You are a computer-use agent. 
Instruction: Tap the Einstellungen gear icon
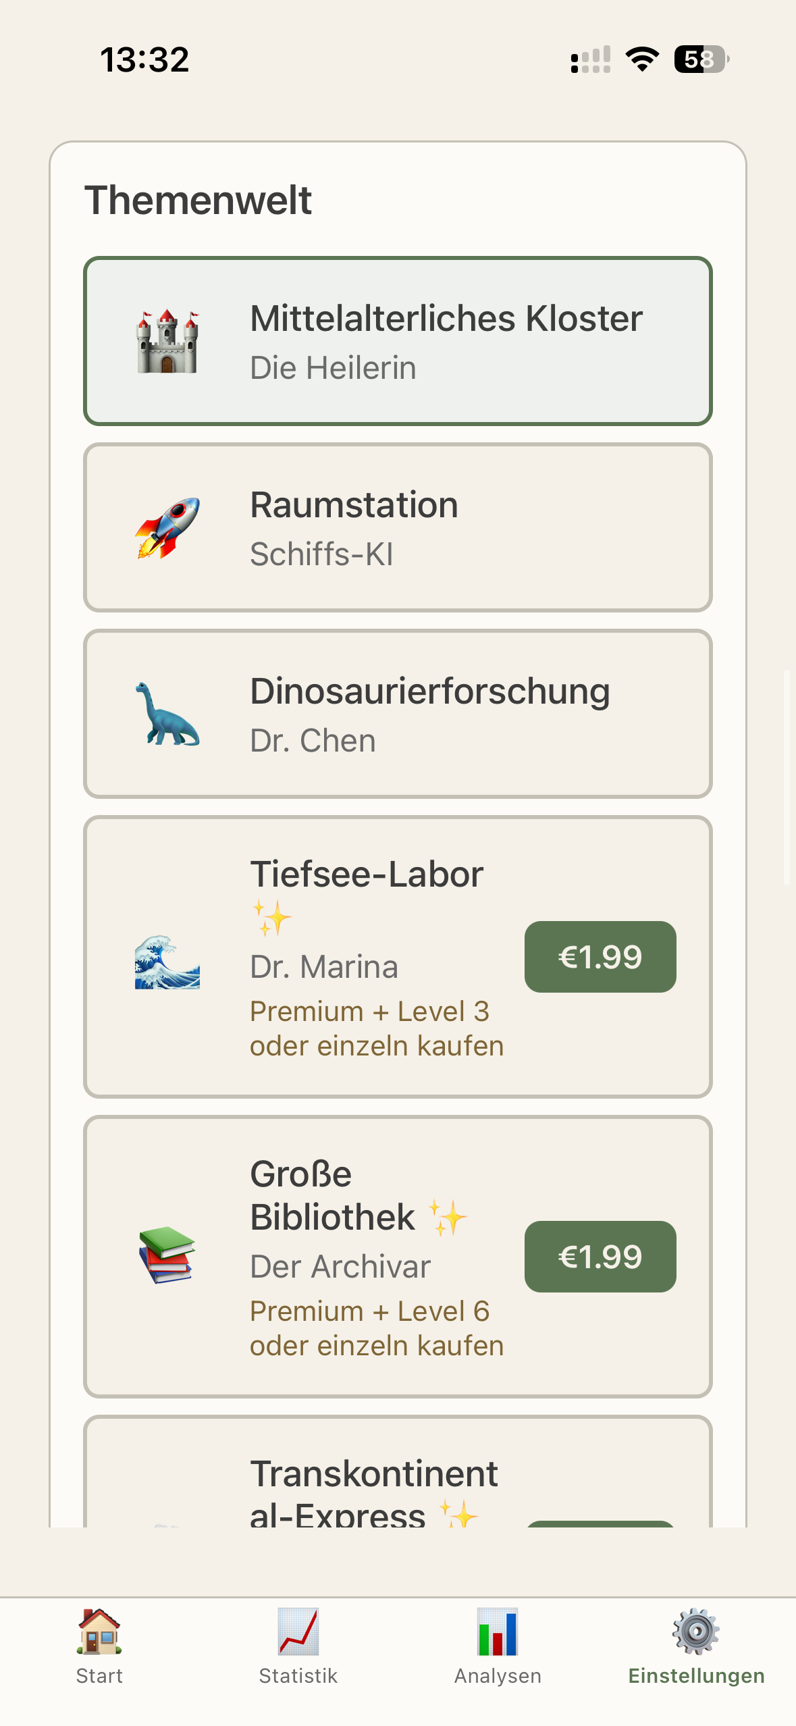tap(696, 1631)
